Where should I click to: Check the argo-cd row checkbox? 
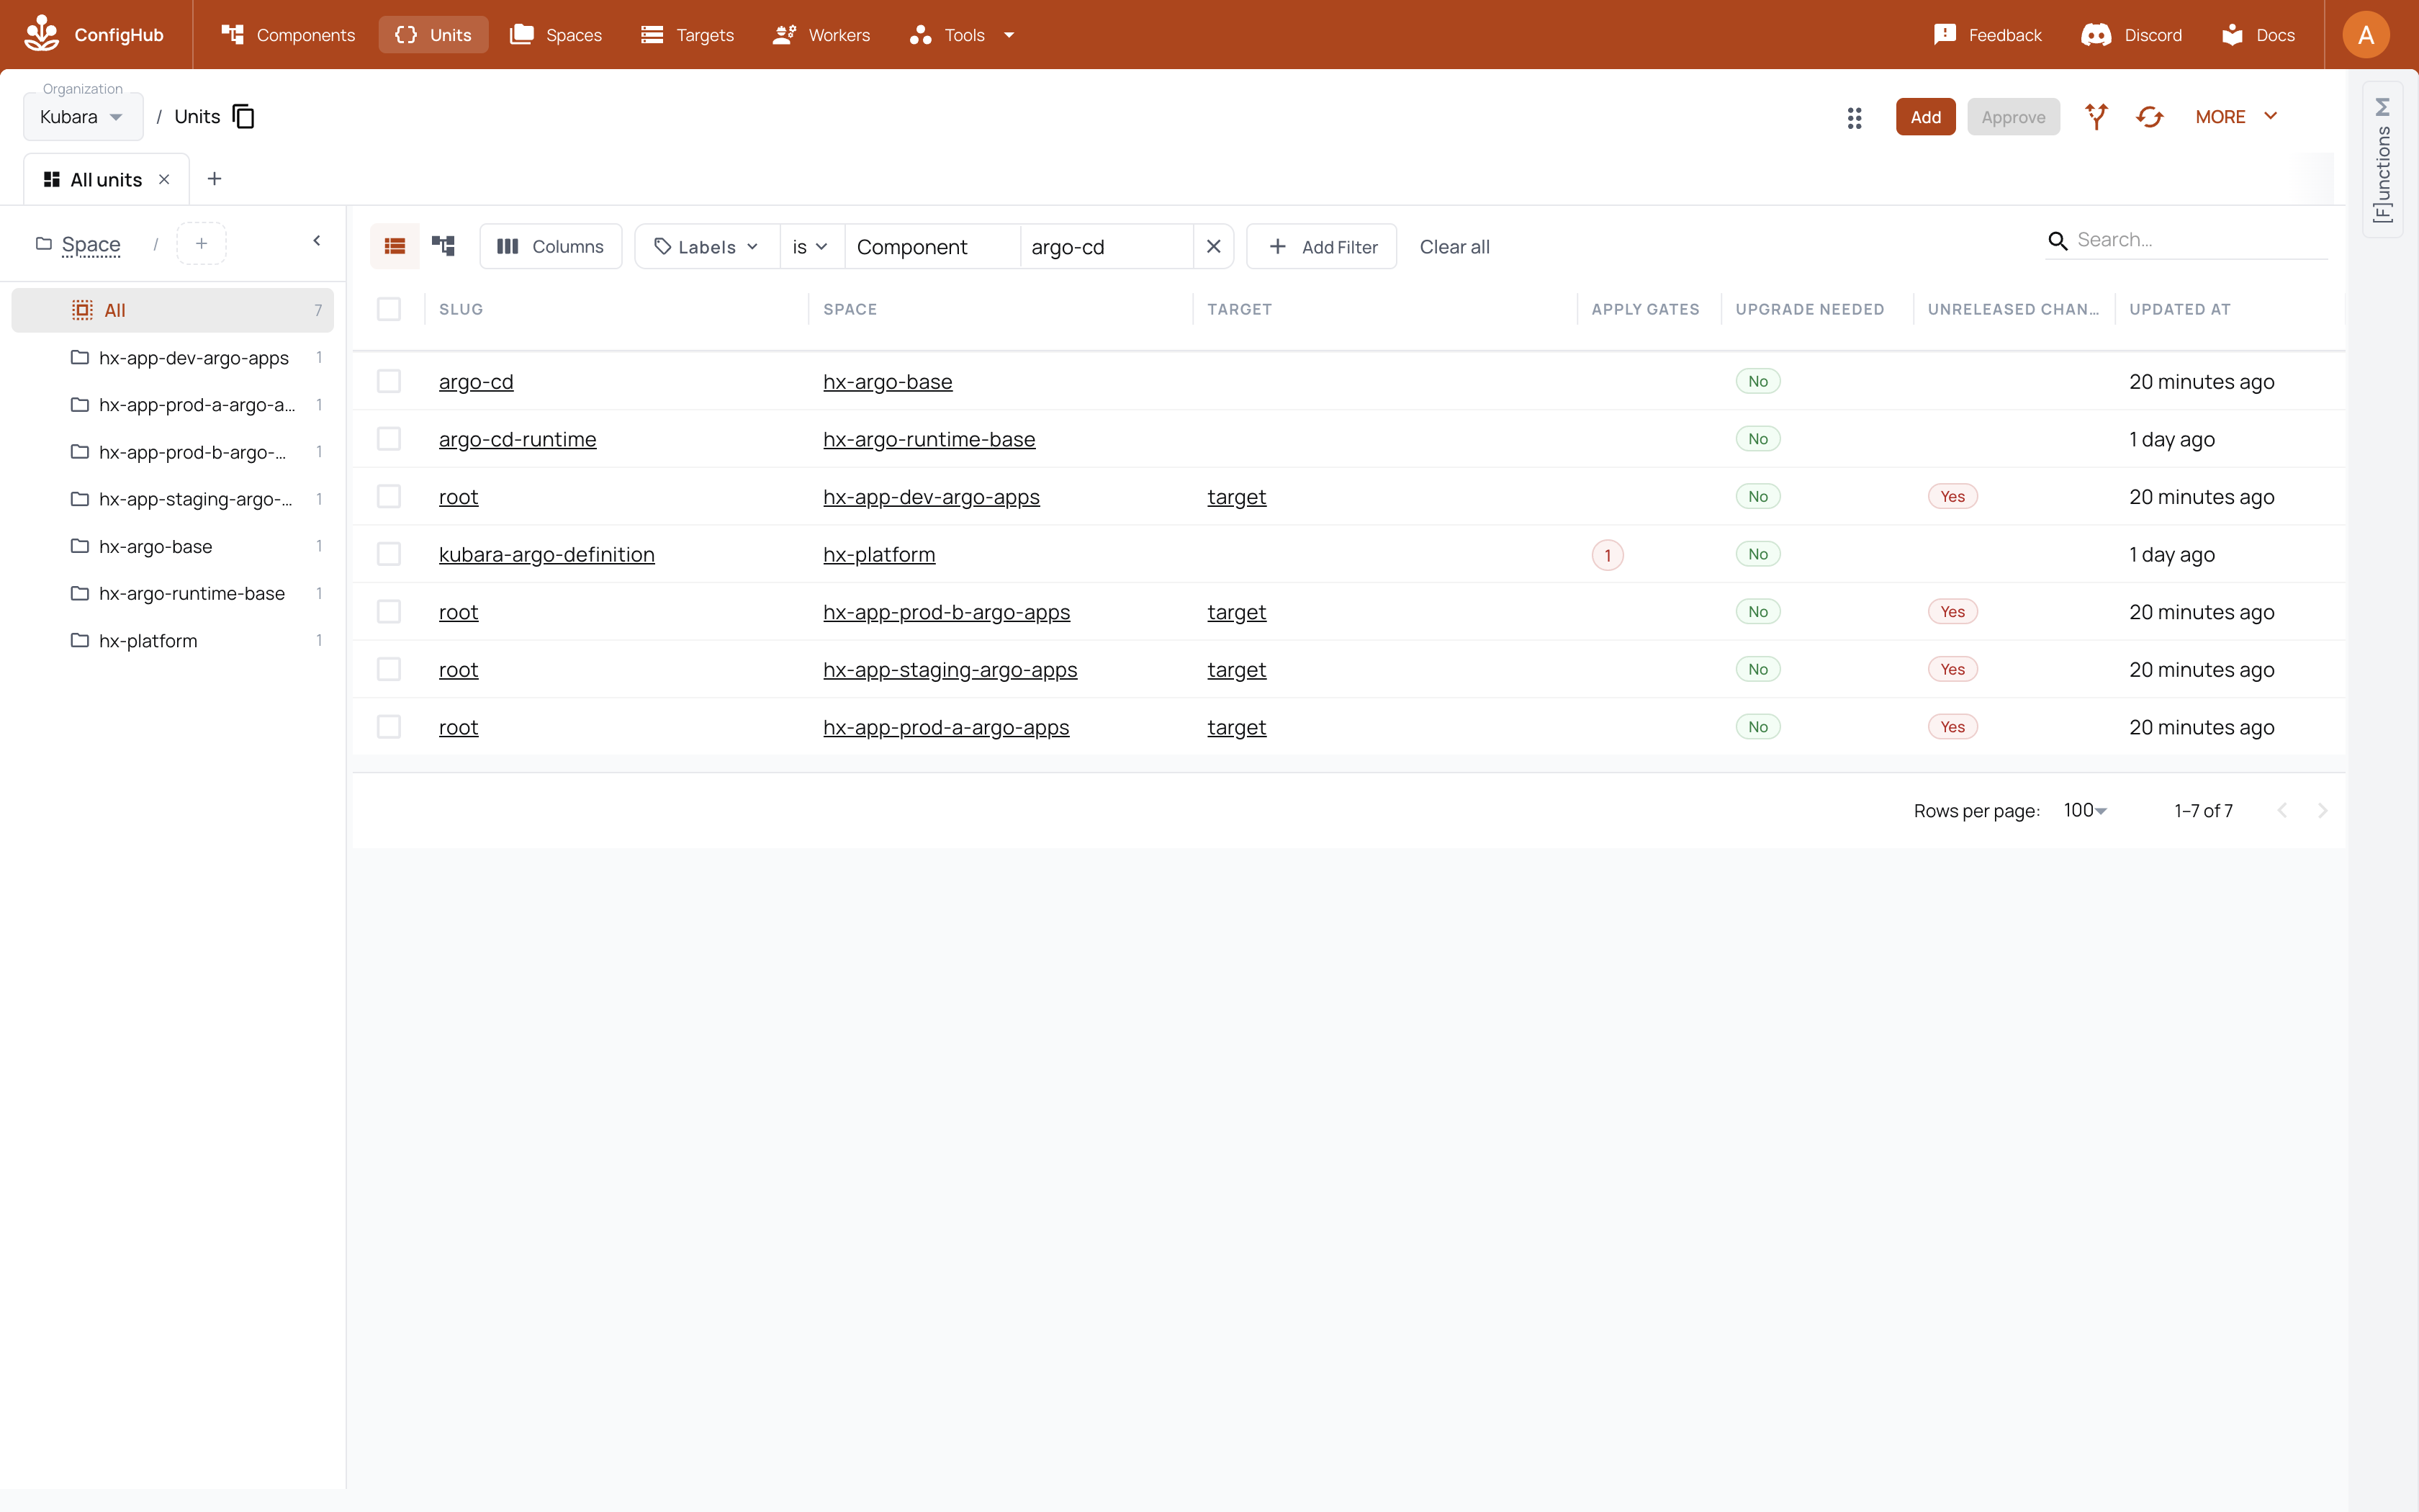[x=389, y=381]
